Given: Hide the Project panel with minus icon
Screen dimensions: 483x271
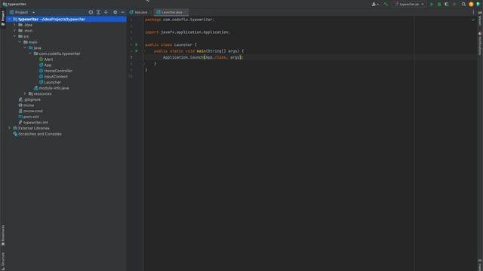Looking at the screenshot, I should 122,12.
